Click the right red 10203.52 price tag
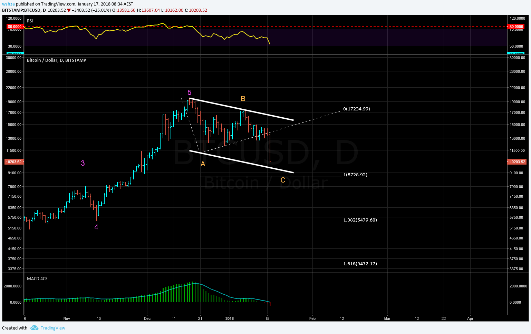 [517, 162]
